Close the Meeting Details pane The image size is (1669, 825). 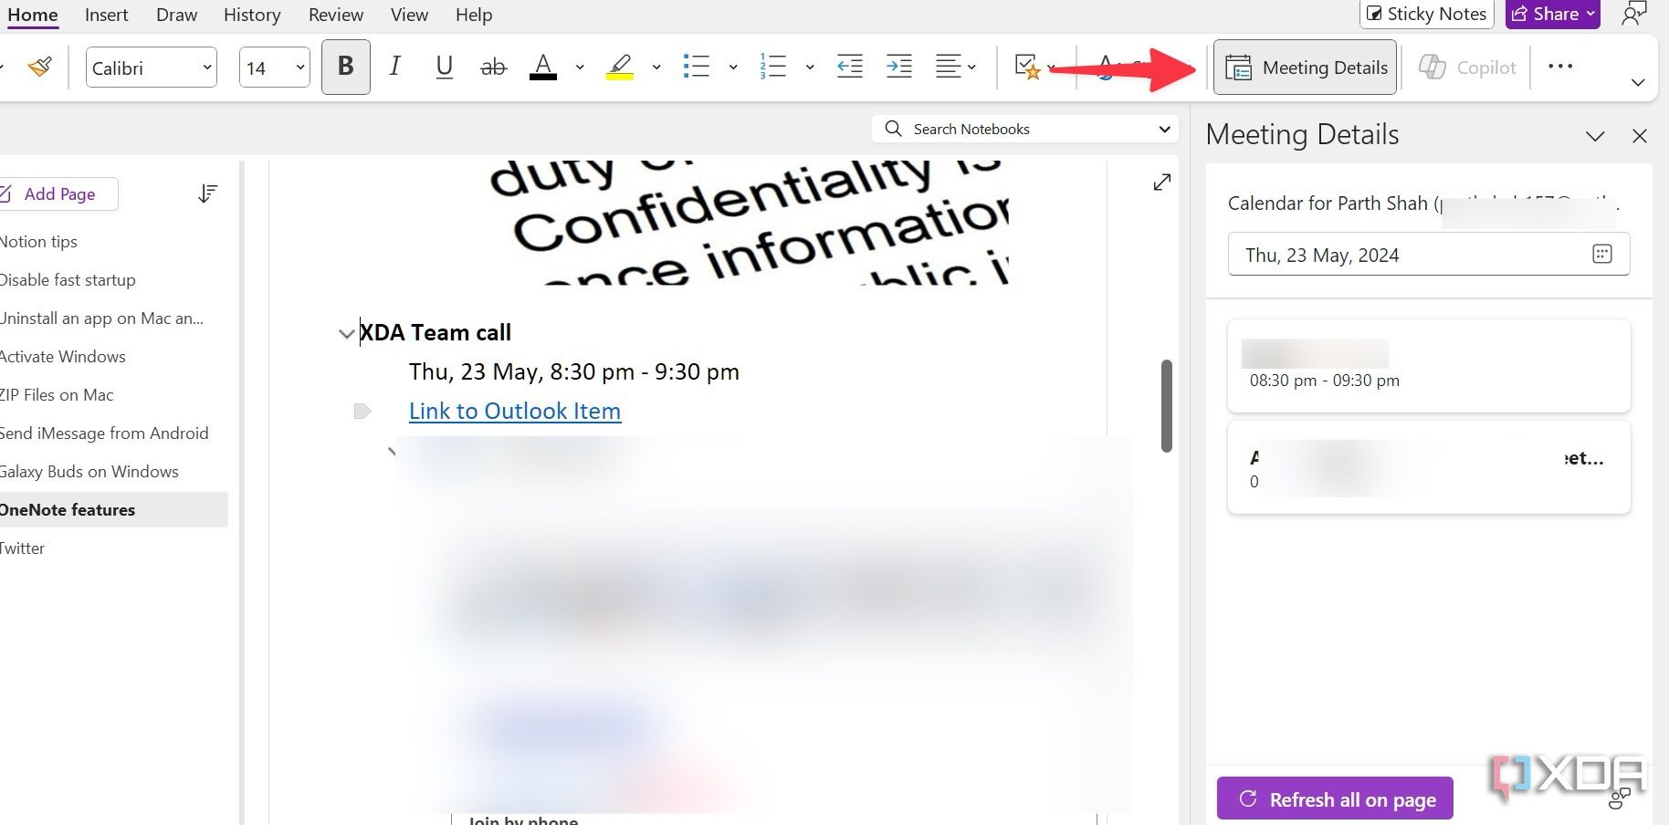(x=1640, y=136)
